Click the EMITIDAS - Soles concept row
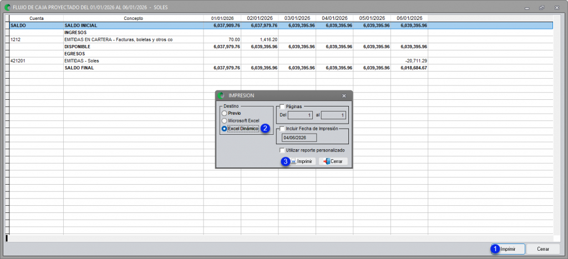 pos(133,61)
